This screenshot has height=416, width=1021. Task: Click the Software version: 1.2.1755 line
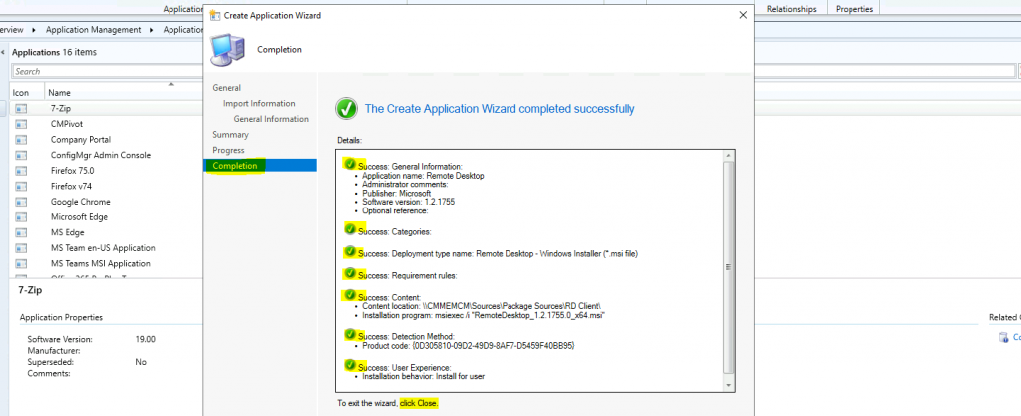click(408, 202)
